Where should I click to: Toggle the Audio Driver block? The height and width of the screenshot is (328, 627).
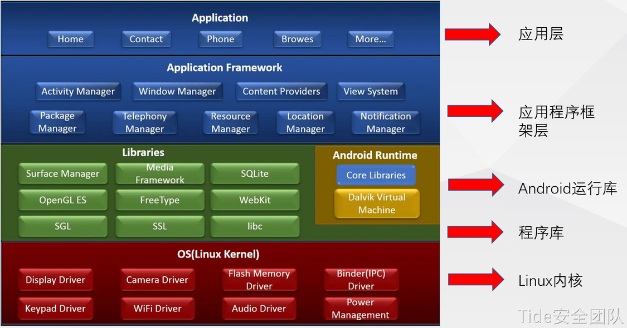tap(259, 308)
